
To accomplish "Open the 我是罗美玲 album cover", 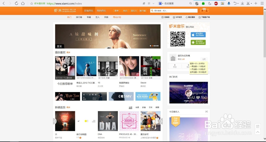I will pyautogui.click(x=129, y=66).
